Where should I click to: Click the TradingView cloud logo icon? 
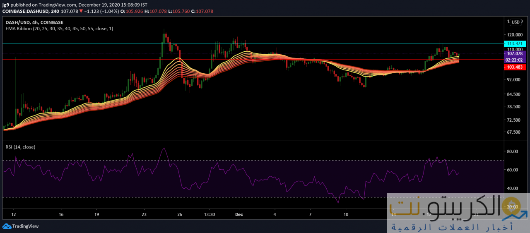(x=7, y=226)
